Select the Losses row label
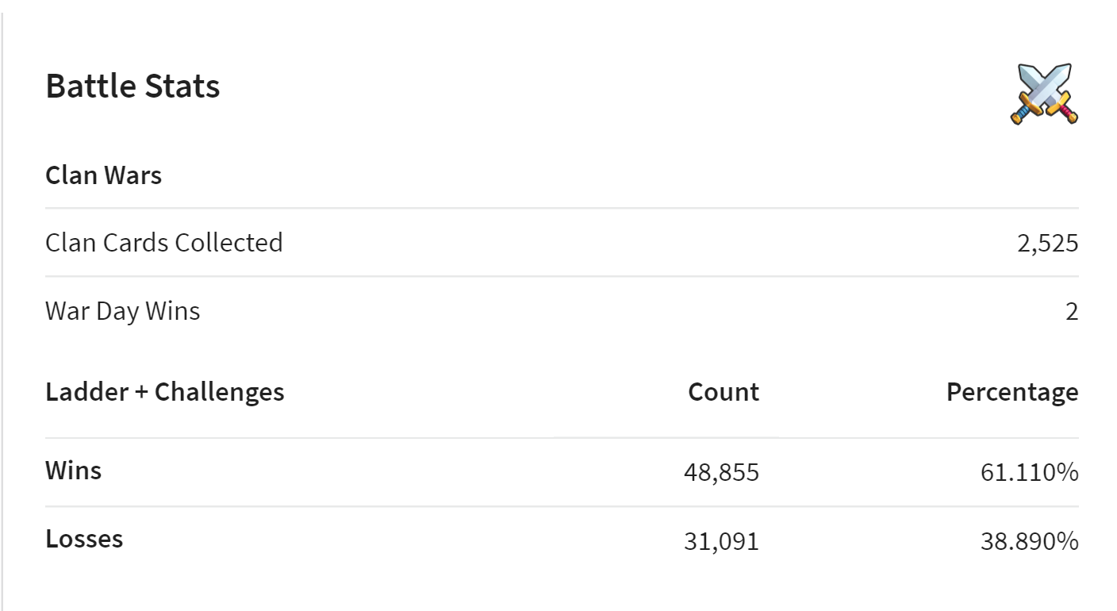Image resolution: width=1117 pixels, height=611 pixels. pos(84,539)
